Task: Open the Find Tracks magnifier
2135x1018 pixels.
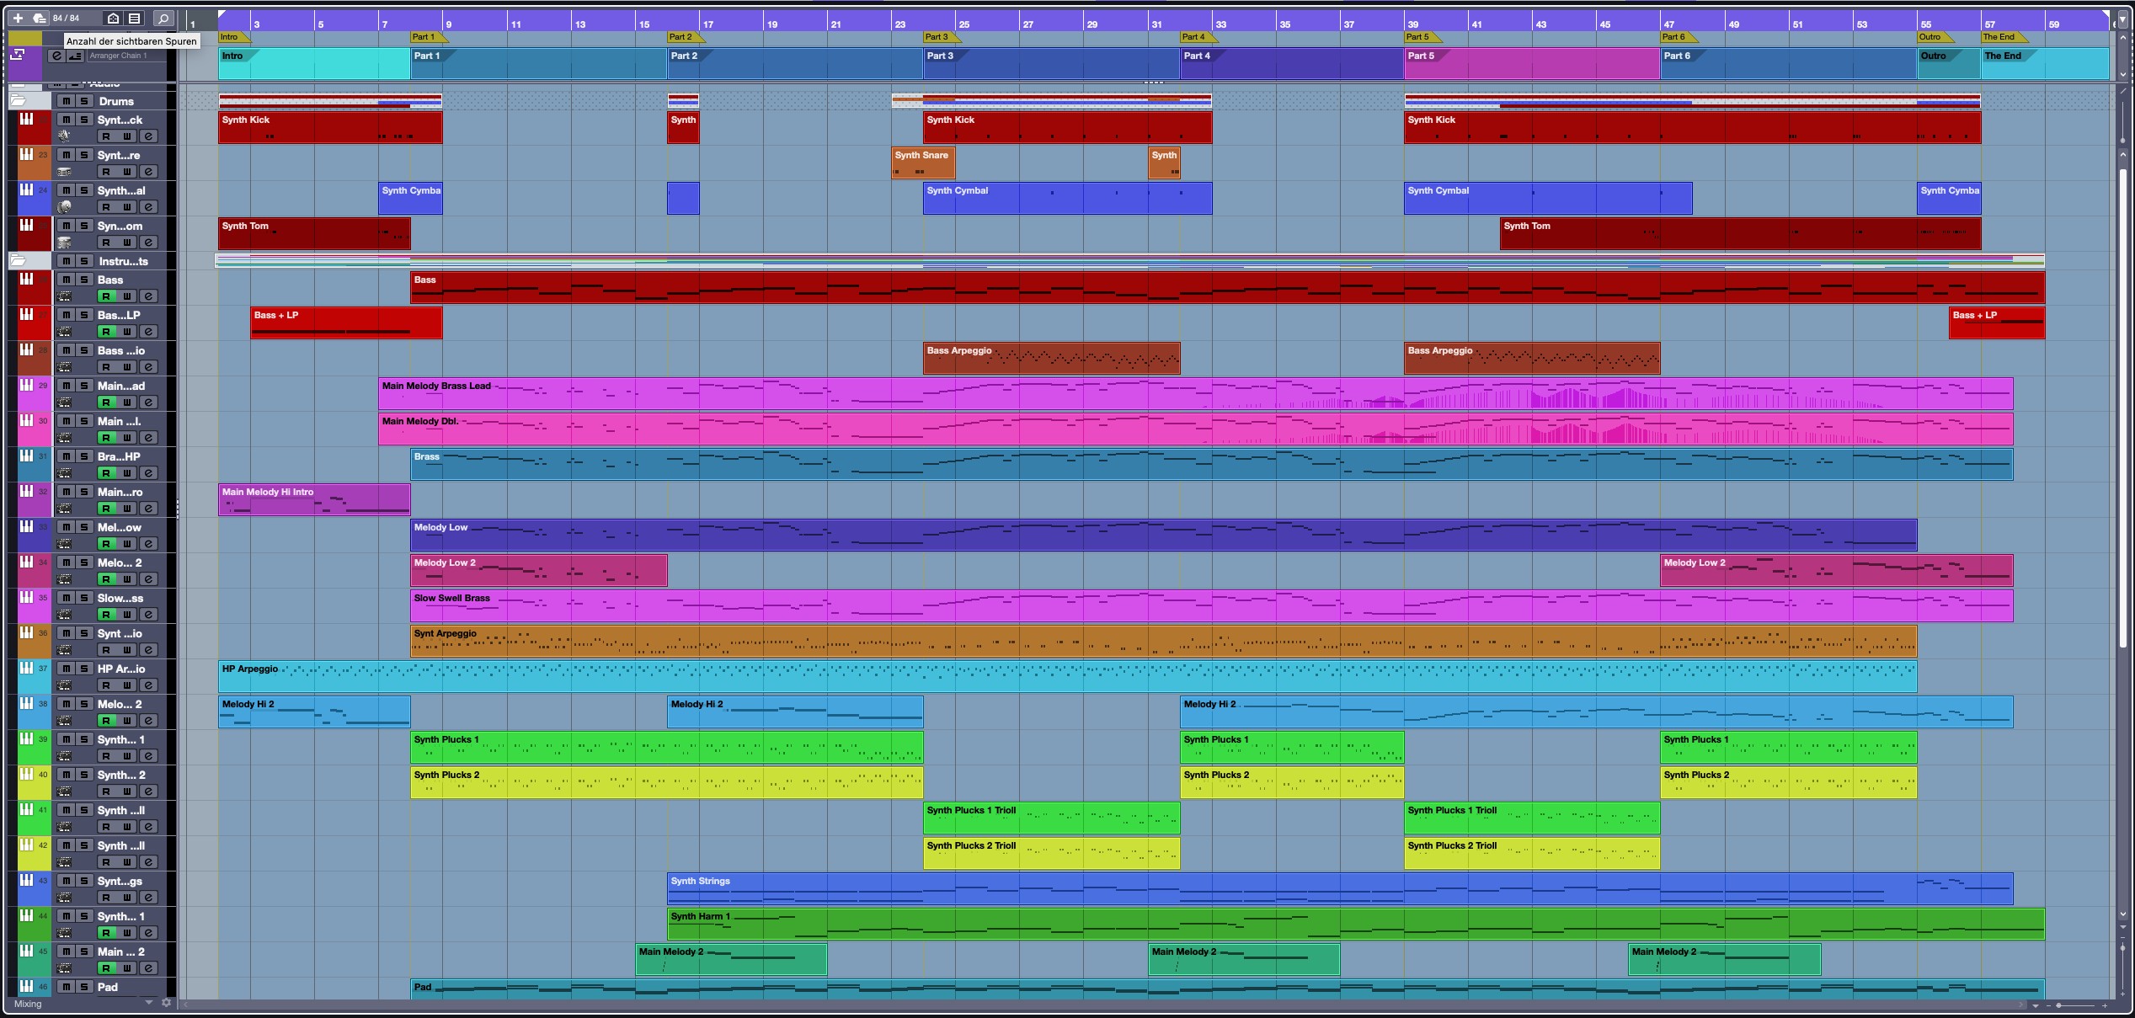Action: click(163, 18)
